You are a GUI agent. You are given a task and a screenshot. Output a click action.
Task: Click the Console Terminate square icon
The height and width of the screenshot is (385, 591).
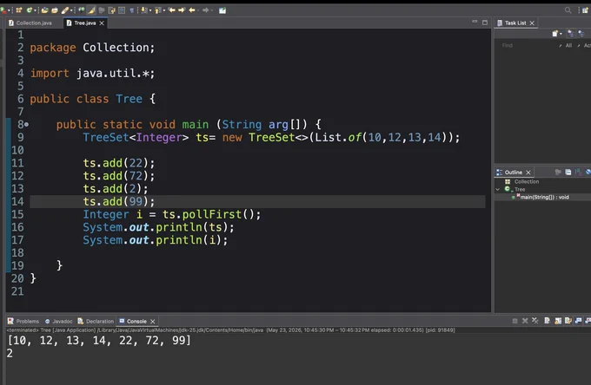(x=515, y=321)
